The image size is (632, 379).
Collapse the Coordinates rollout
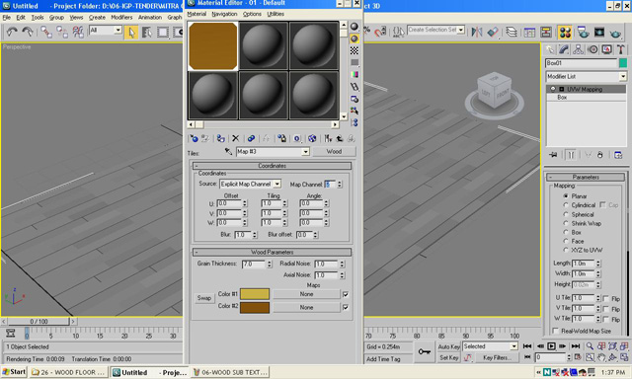click(x=273, y=166)
